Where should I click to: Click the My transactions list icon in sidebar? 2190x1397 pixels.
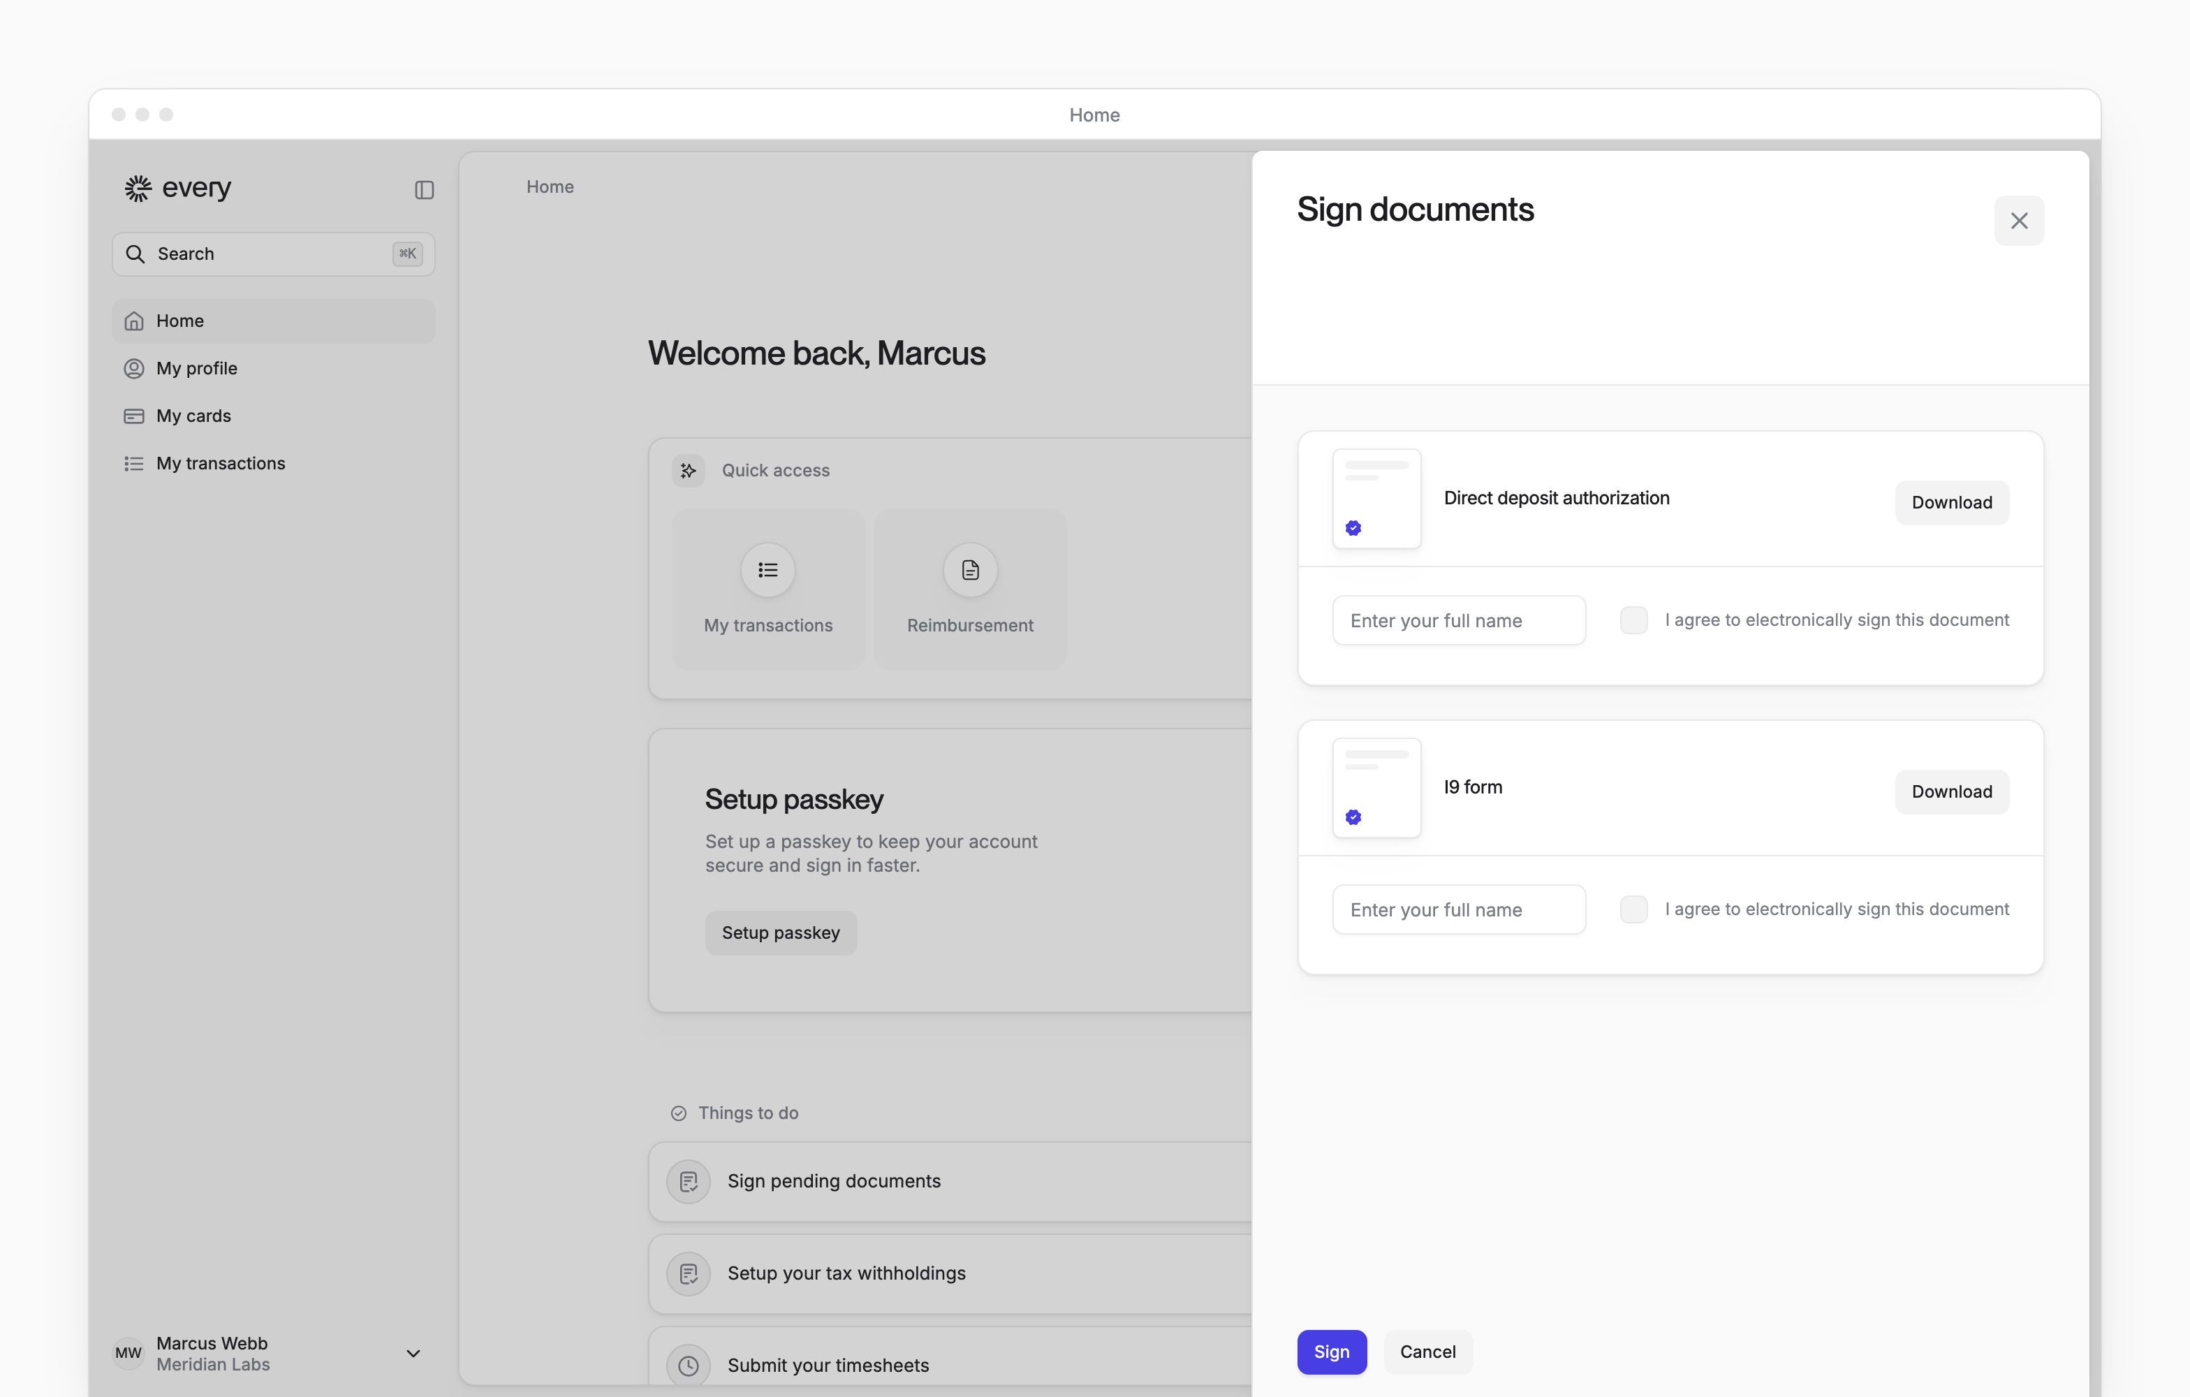pyautogui.click(x=133, y=464)
